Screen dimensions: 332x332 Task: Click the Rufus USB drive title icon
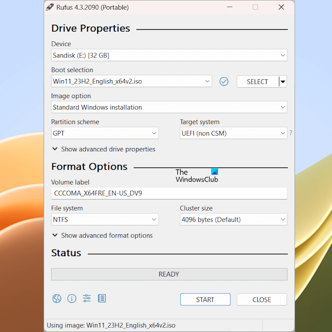click(x=50, y=7)
